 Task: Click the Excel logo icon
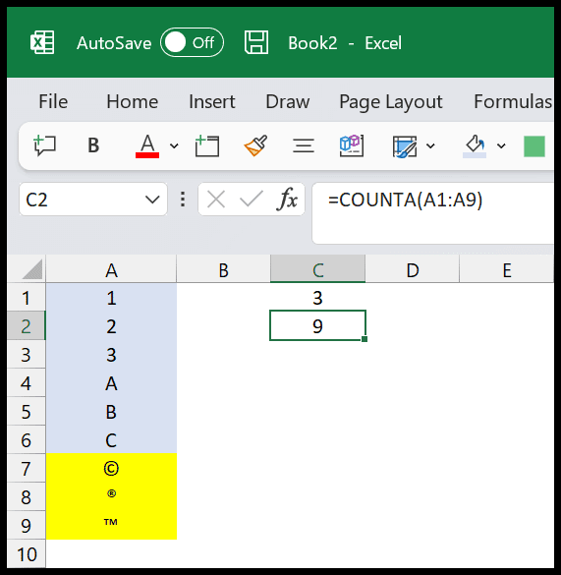tap(42, 43)
